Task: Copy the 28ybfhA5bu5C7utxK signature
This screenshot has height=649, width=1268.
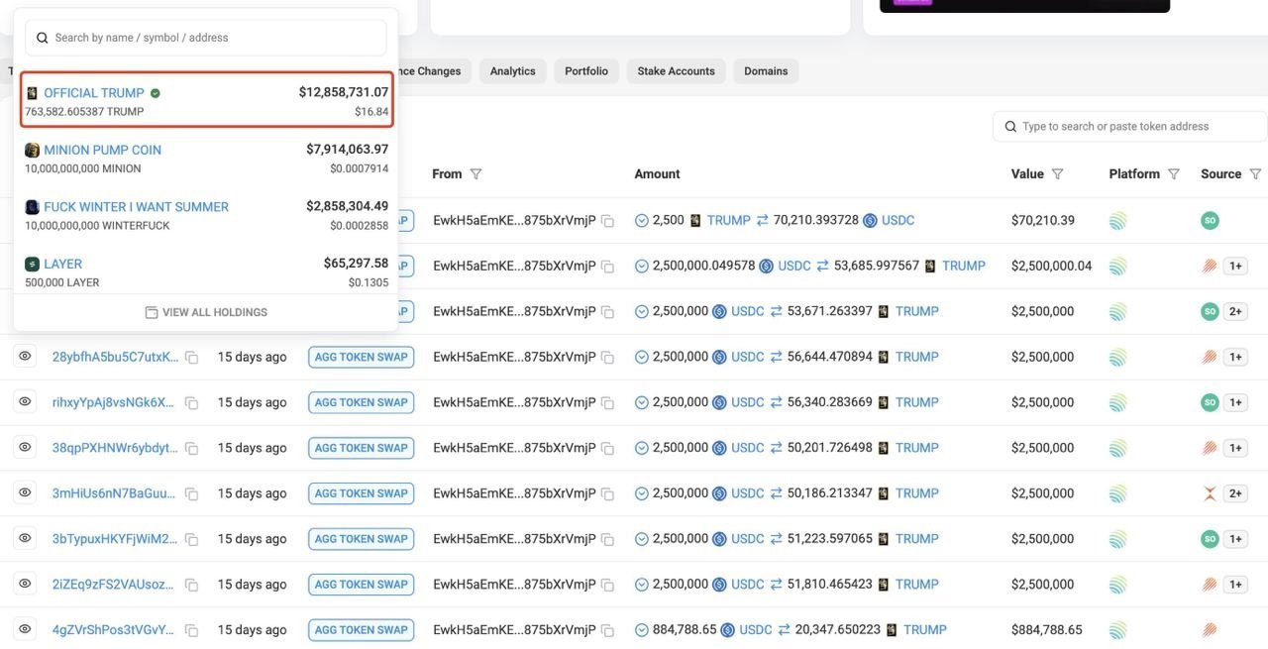Action: 192,357
